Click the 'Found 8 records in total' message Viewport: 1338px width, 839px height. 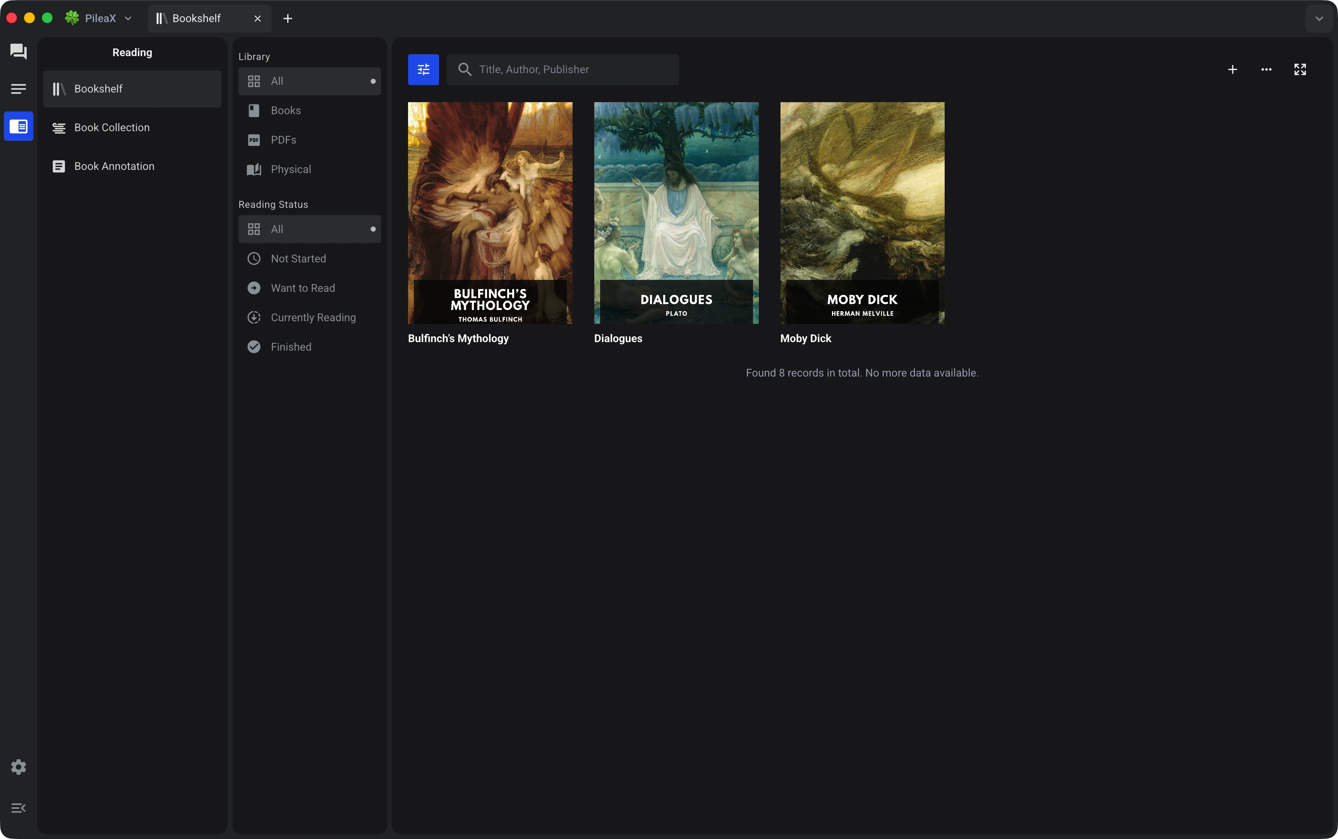click(x=862, y=373)
